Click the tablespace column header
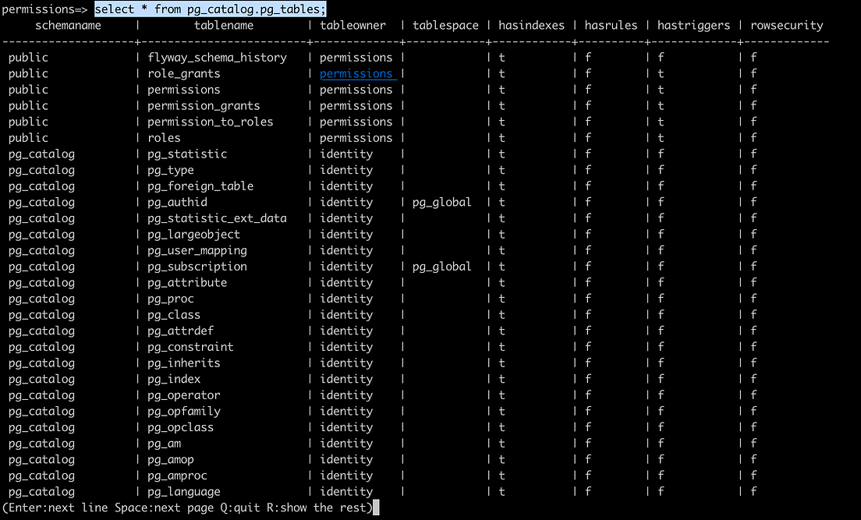The image size is (861, 520). tap(445, 25)
